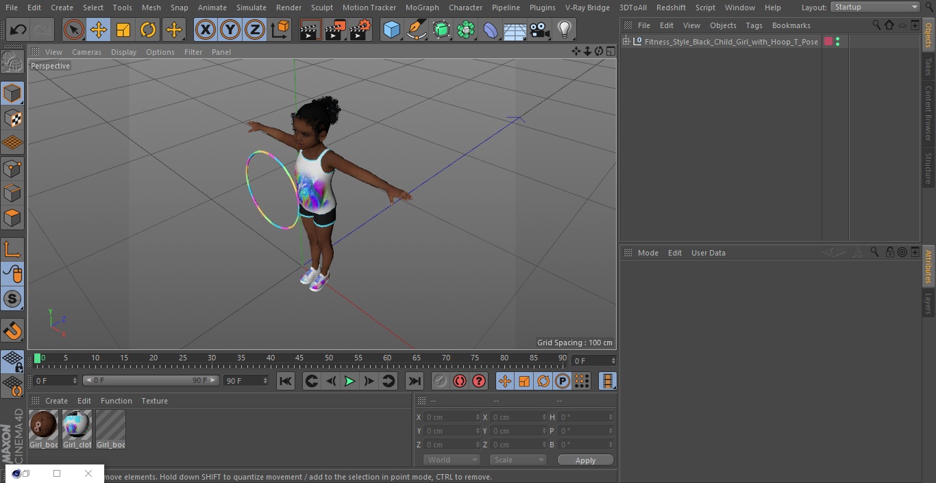Image resolution: width=936 pixels, height=483 pixels.
Task: Go to end of animation
Action: [415, 381]
